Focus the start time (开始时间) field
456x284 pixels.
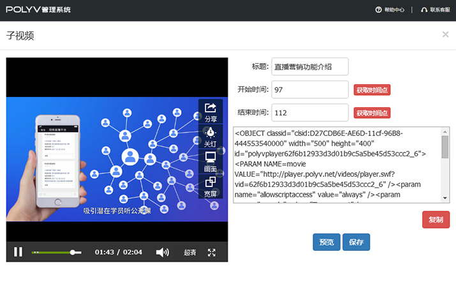[x=310, y=90]
